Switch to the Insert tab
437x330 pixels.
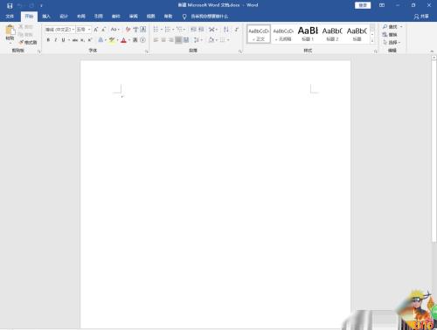(x=46, y=17)
